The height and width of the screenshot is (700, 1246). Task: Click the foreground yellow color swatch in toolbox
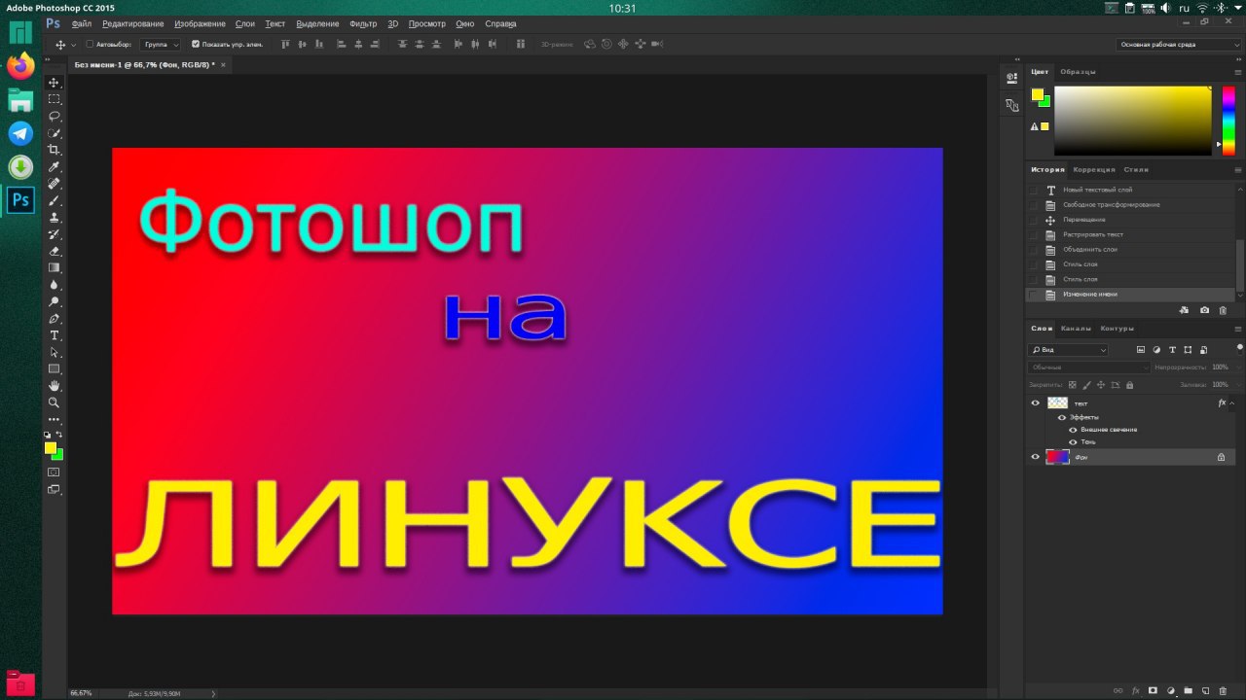click(x=51, y=448)
